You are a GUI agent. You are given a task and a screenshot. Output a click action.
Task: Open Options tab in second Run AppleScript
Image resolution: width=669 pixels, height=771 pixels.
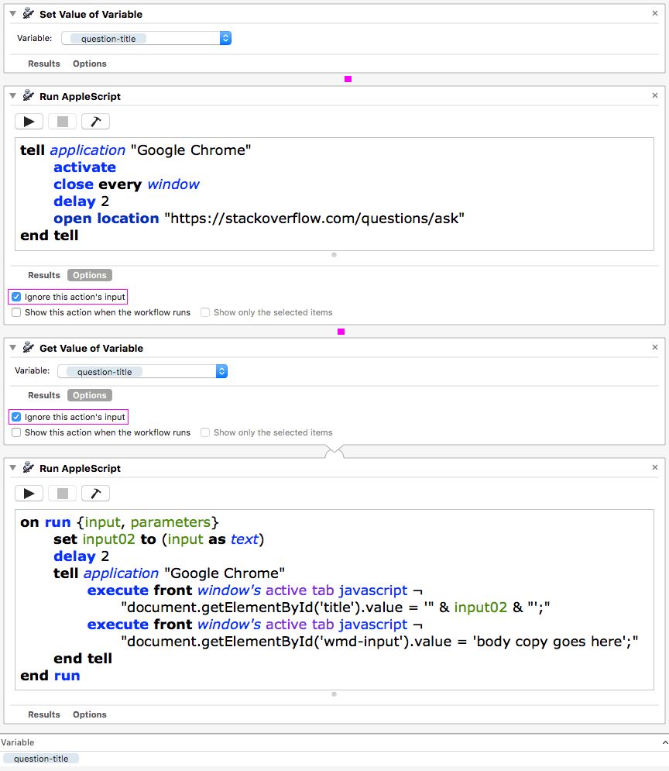pyautogui.click(x=89, y=714)
